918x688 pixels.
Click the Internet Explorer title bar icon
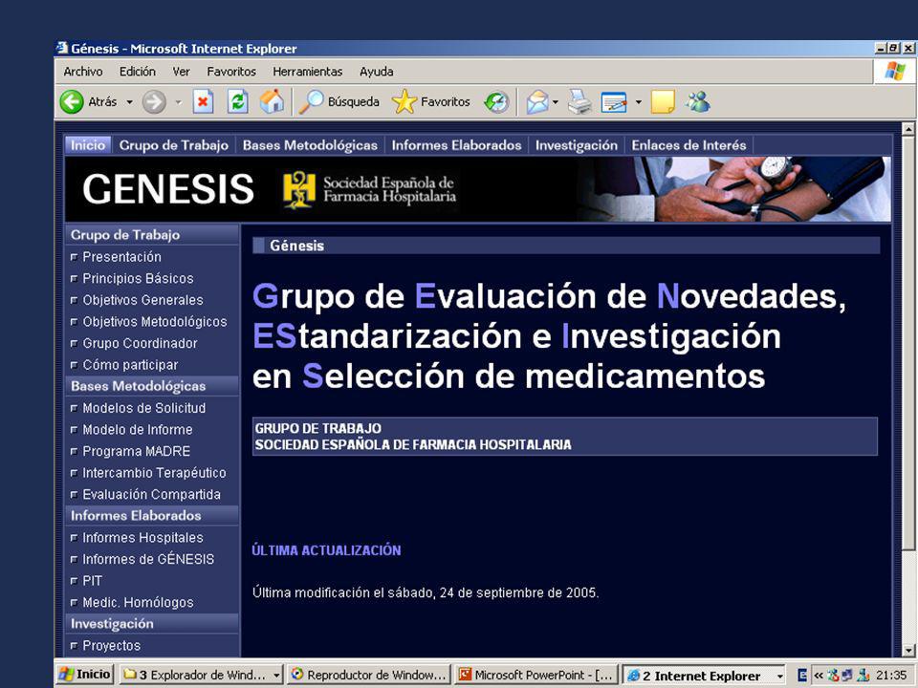[x=61, y=48]
